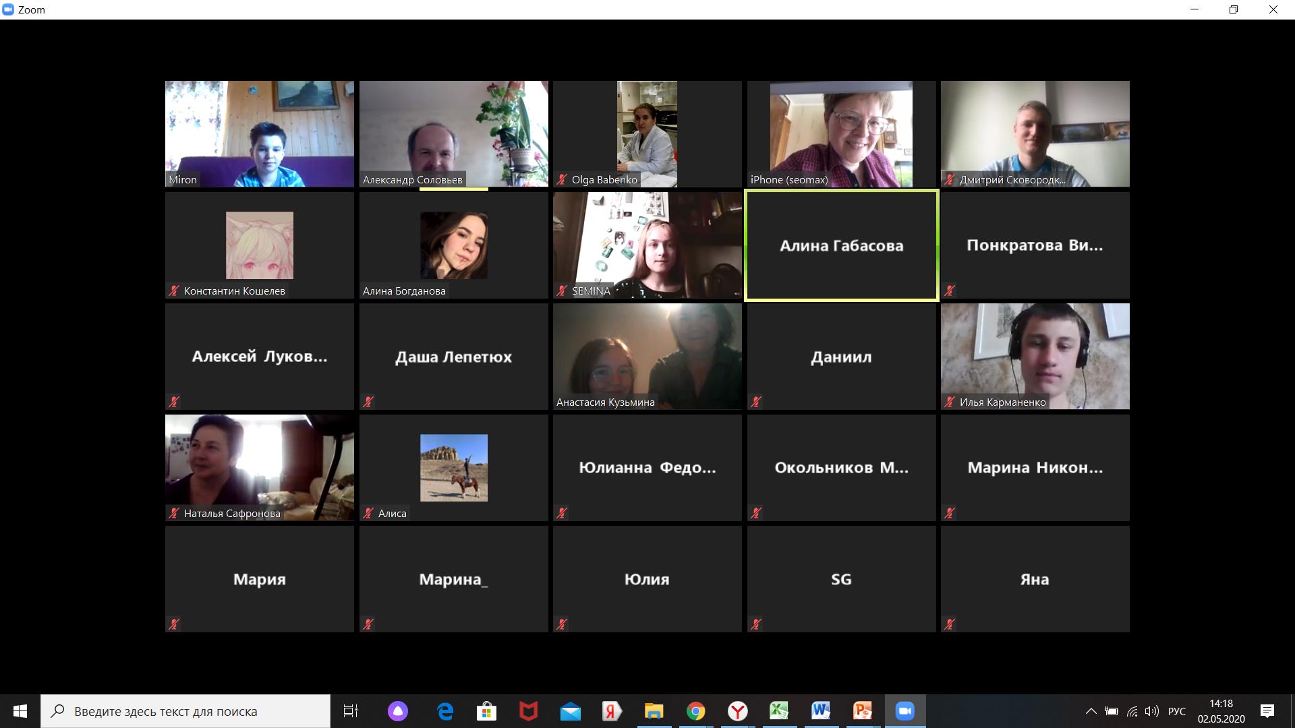Screen dimensions: 1295x728
Task: Open Microsoft Edge from taskbar
Action: pos(445,711)
